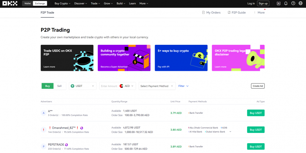Click the Quantity/Range column header

point(119,102)
